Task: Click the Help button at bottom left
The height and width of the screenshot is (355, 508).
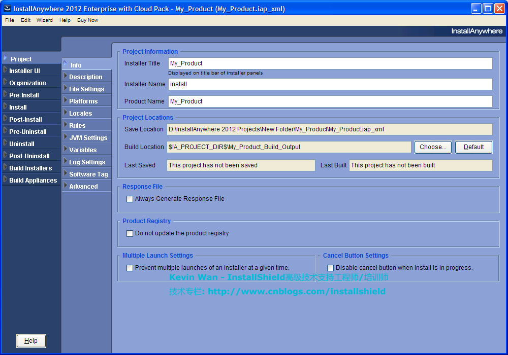Action: pyautogui.click(x=31, y=341)
